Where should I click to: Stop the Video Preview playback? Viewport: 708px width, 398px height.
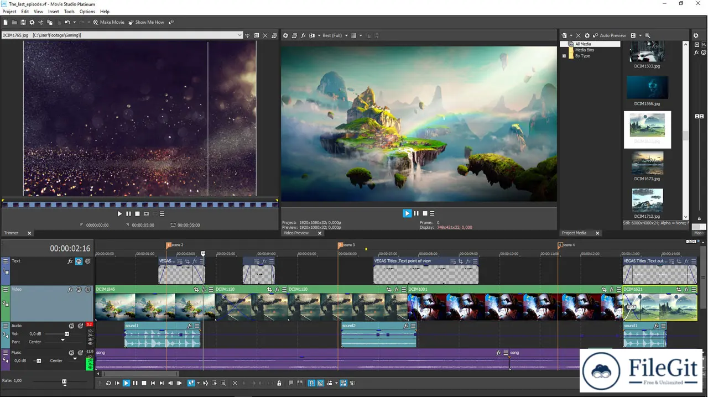pyautogui.click(x=425, y=213)
